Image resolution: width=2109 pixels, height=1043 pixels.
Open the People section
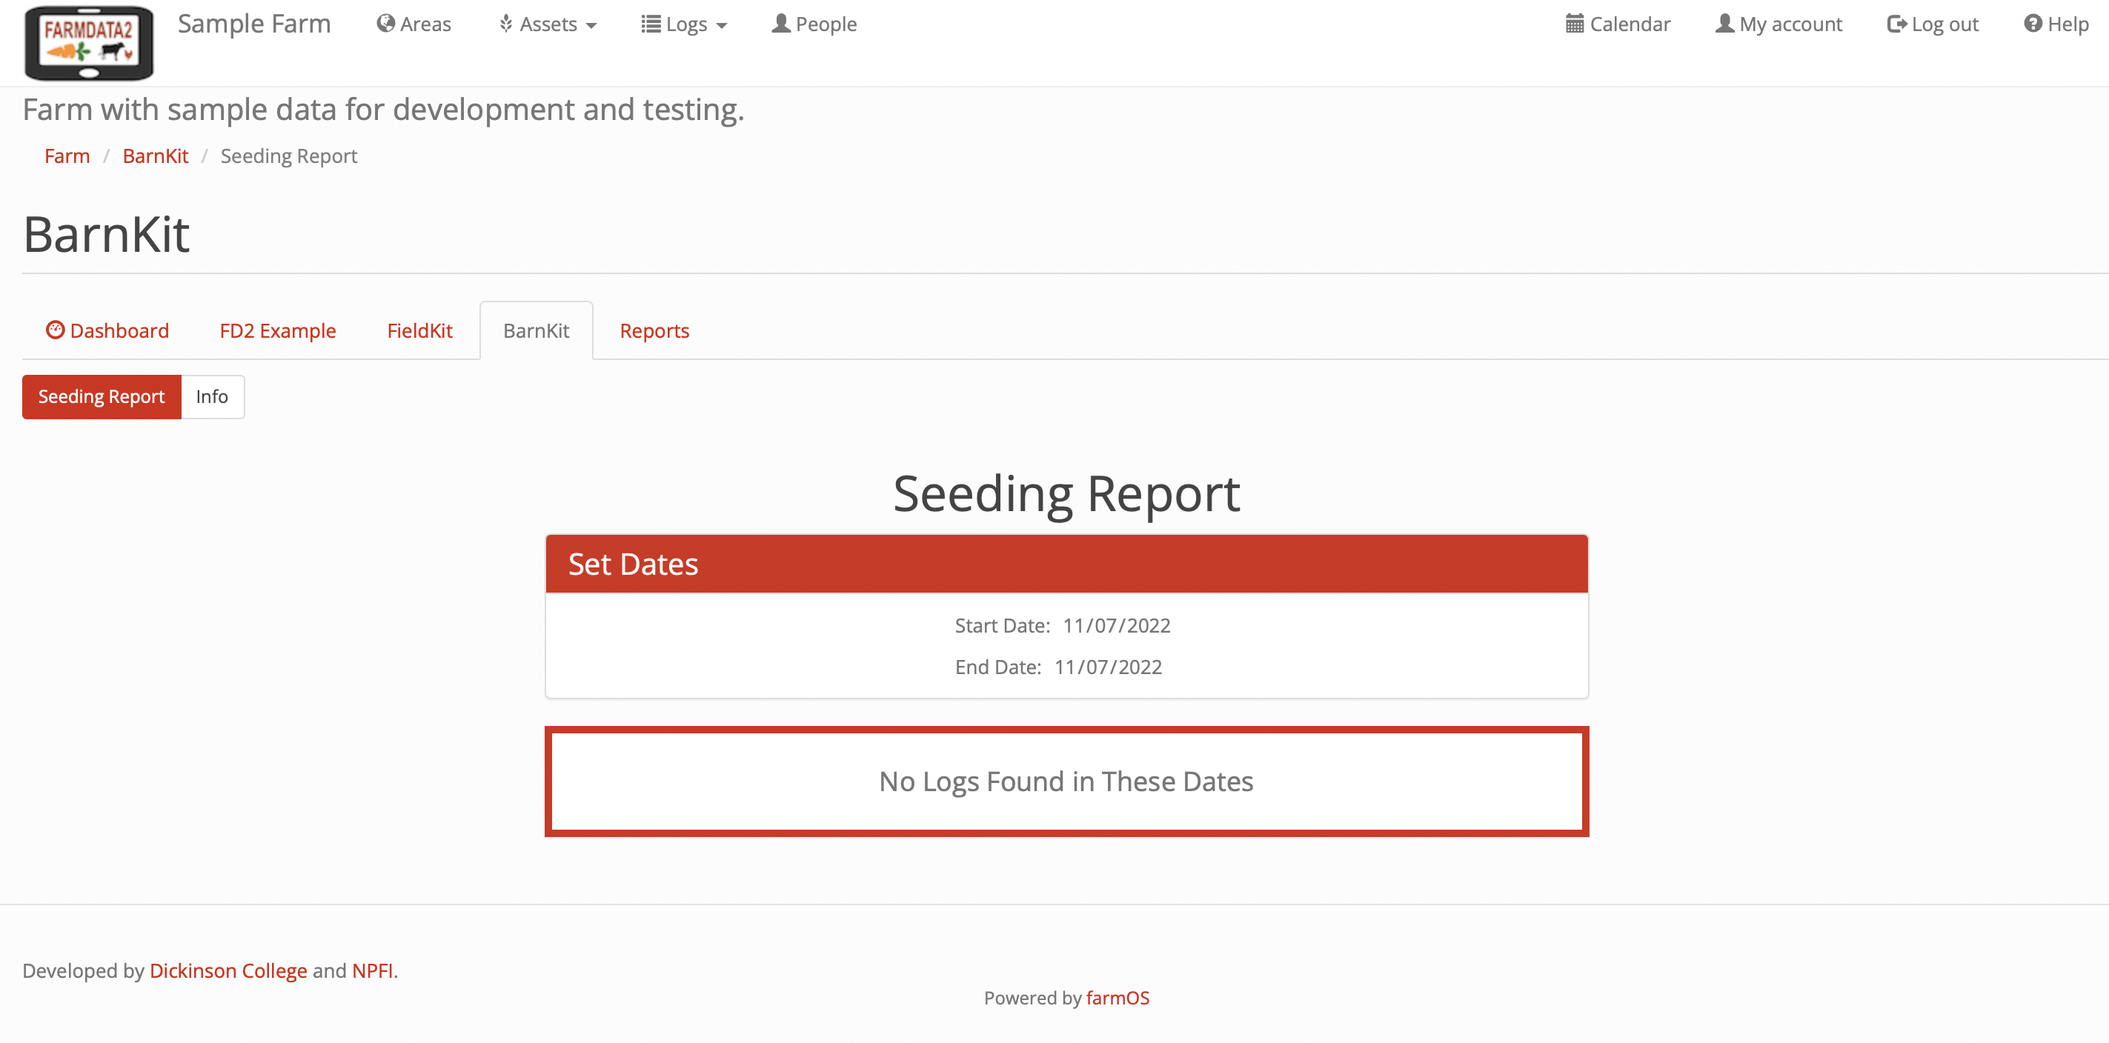(x=814, y=24)
